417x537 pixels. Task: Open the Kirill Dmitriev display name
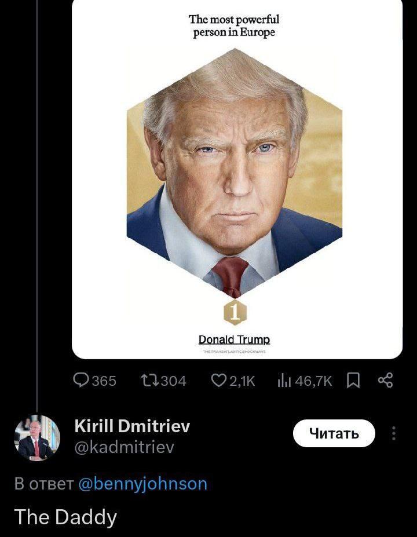(x=132, y=427)
